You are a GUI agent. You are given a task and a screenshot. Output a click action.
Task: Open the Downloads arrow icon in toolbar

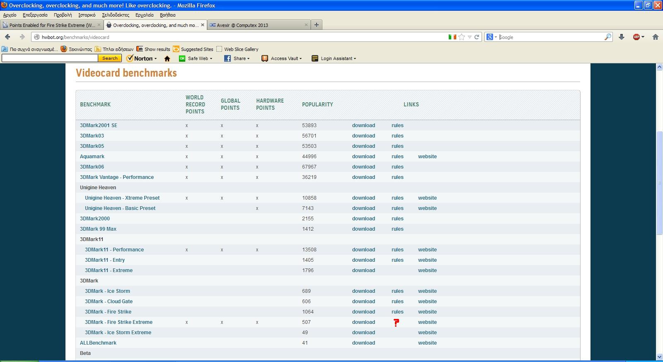coord(622,37)
